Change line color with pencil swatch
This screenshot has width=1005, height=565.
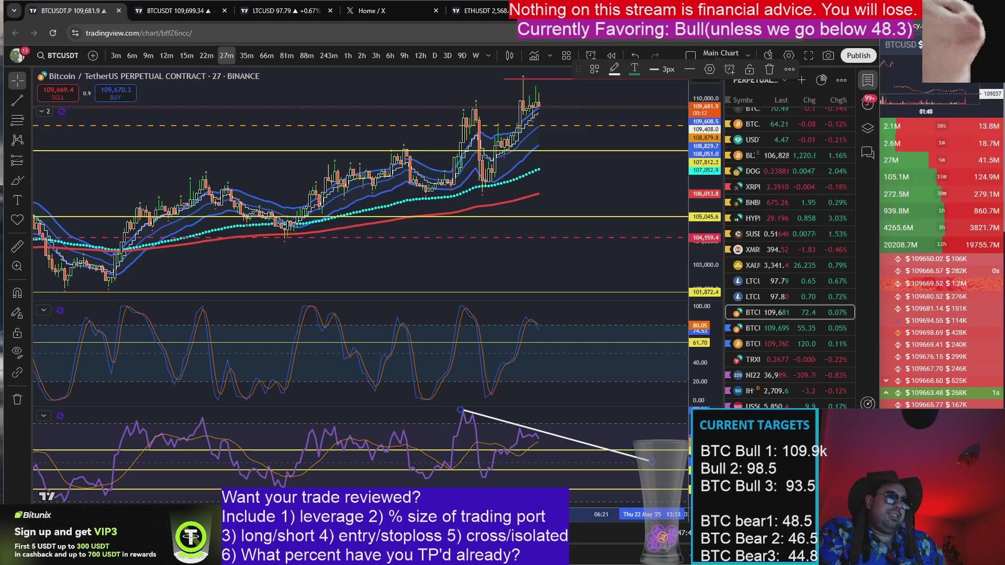tap(615, 69)
